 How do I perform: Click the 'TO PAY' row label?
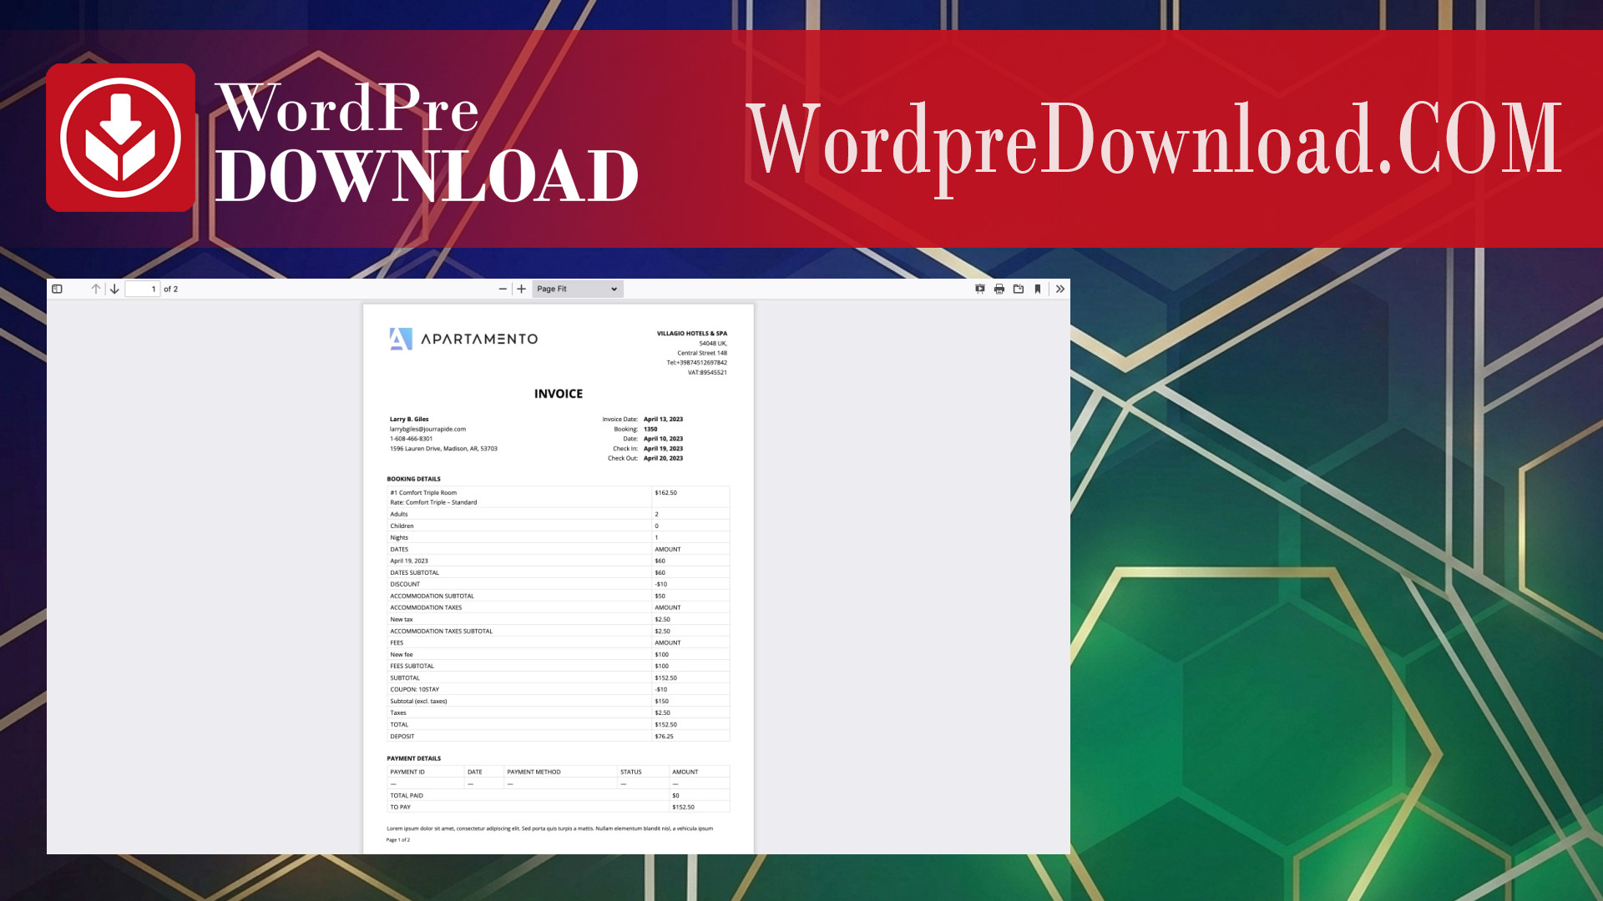coord(400,807)
